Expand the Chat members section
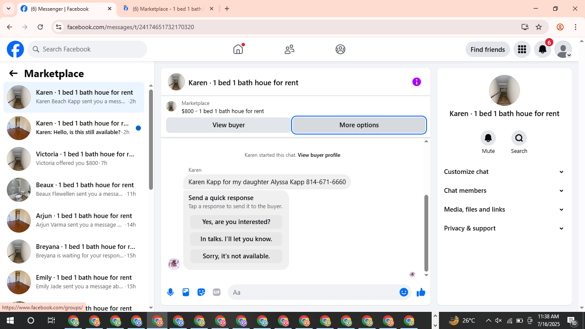This screenshot has width=585, height=329. 504,191
